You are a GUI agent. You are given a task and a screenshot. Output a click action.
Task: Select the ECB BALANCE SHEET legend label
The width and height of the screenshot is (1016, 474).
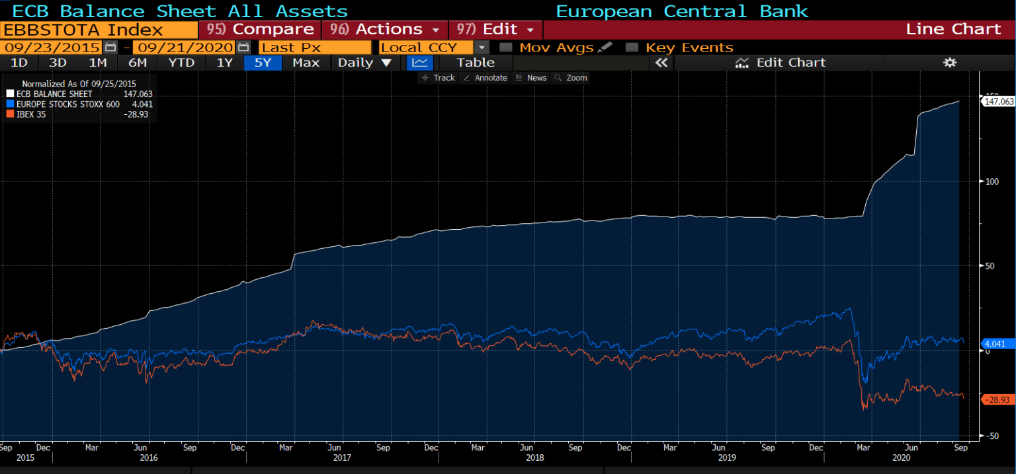[54, 94]
